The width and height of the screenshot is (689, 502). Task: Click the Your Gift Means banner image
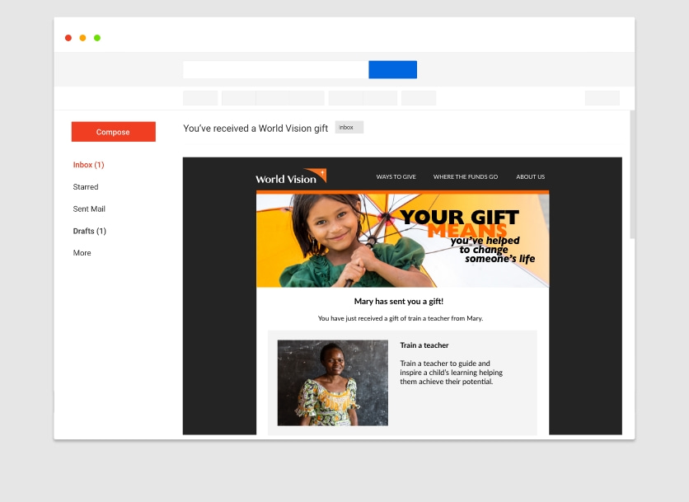click(402, 241)
